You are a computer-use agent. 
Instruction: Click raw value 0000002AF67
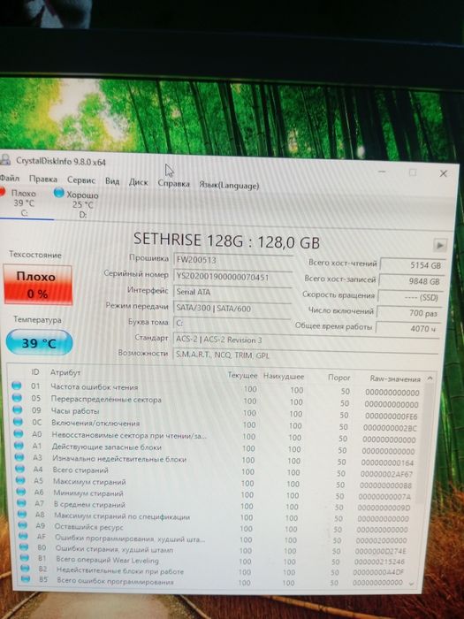pos(386,474)
